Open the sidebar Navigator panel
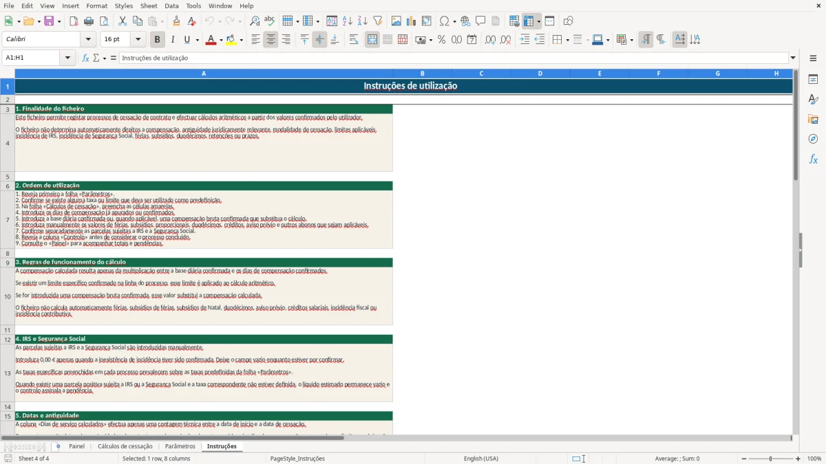Screen dimensions: 826x464 click(x=813, y=139)
